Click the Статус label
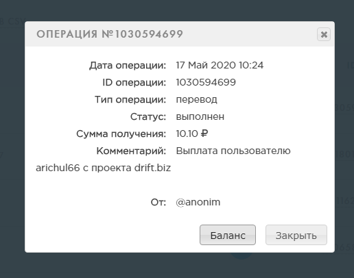 tap(148, 116)
